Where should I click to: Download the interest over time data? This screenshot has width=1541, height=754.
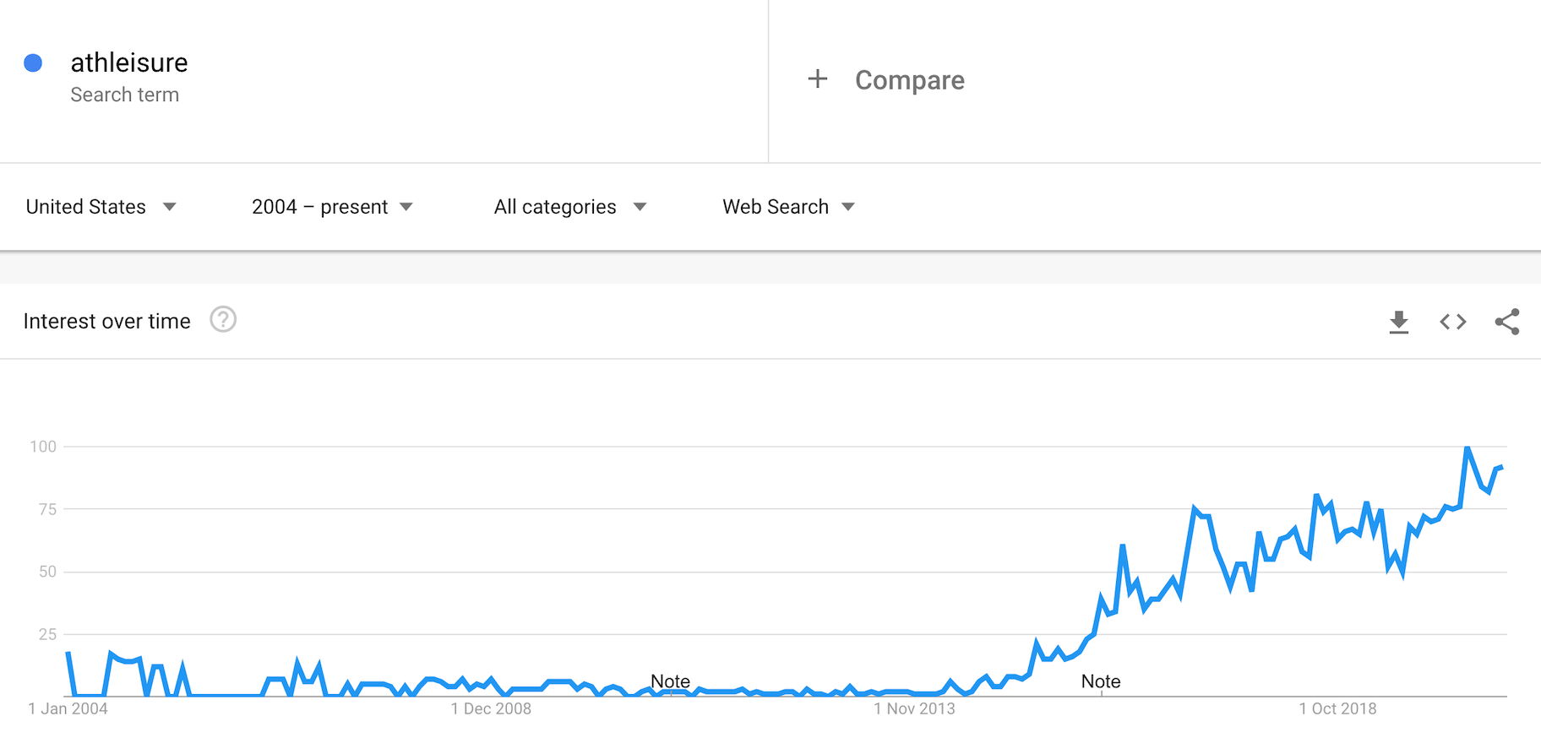click(1399, 322)
